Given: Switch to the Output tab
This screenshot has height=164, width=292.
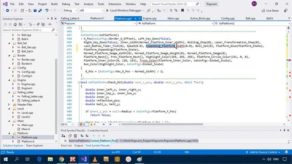Looking at the screenshot, I should pyautogui.click(x=78, y=146).
